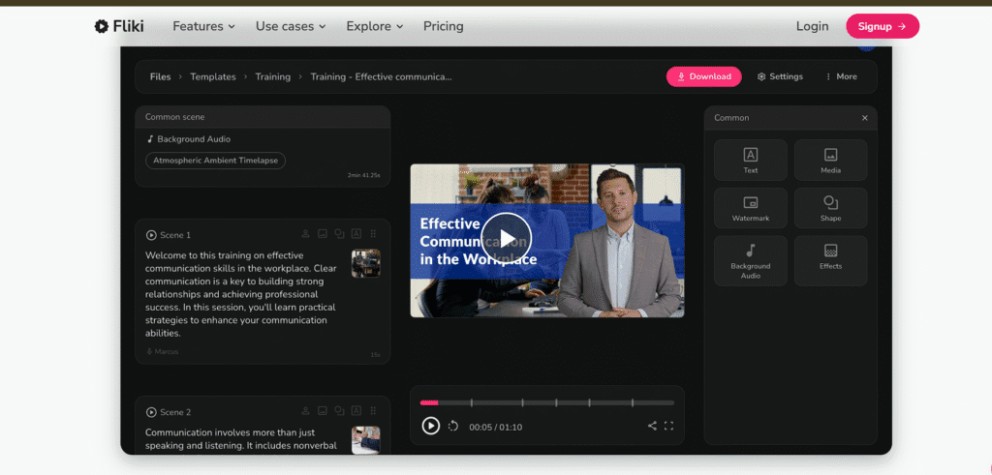
Task: Expand the Features dropdown menu
Action: [x=203, y=26]
